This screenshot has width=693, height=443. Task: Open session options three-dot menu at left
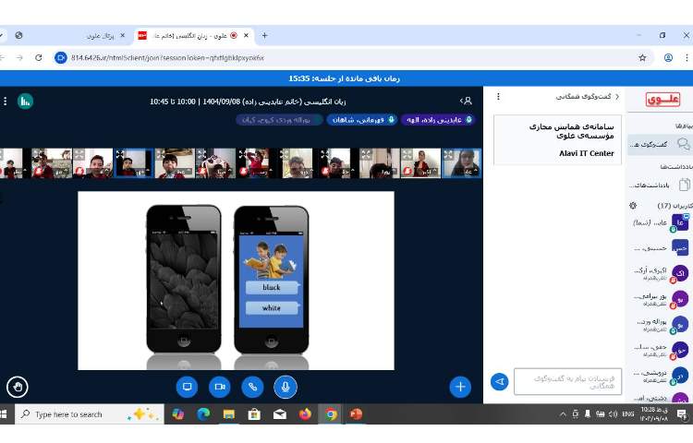coord(5,101)
